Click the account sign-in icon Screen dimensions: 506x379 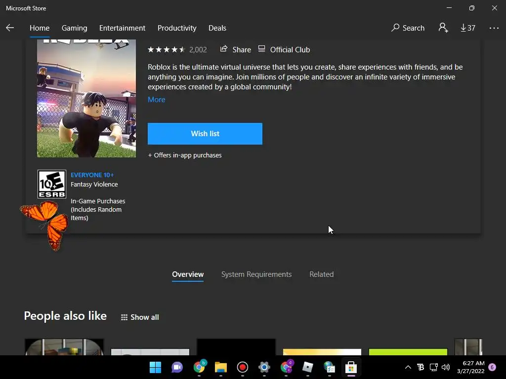coord(443,28)
